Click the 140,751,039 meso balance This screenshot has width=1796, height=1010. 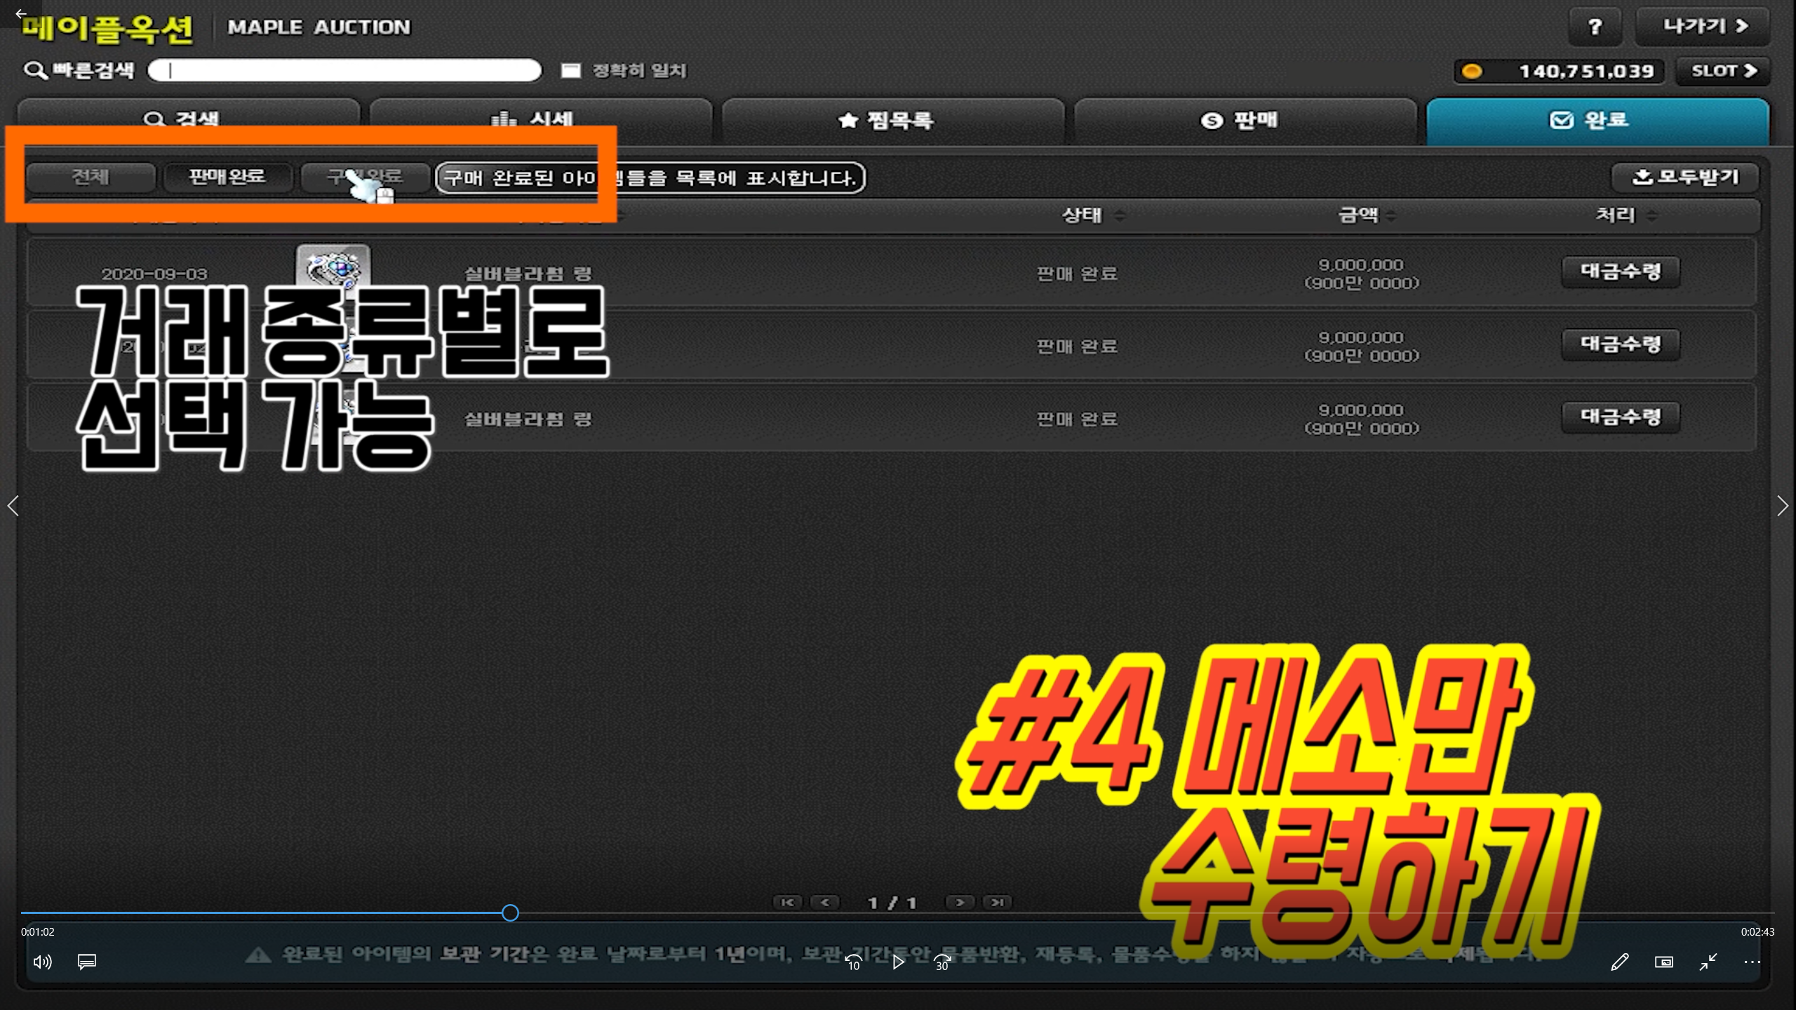(1586, 72)
